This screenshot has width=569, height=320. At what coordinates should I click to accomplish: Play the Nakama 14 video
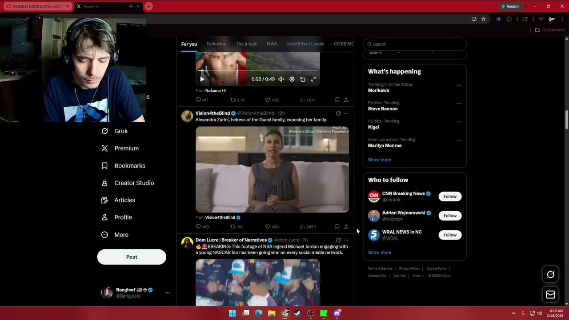click(x=202, y=79)
